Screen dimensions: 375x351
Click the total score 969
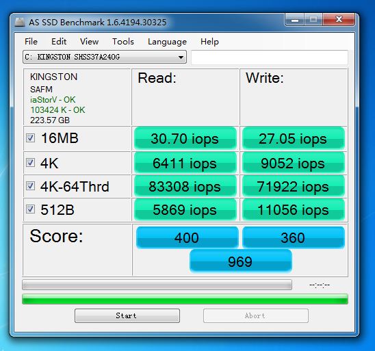pyautogui.click(x=241, y=261)
